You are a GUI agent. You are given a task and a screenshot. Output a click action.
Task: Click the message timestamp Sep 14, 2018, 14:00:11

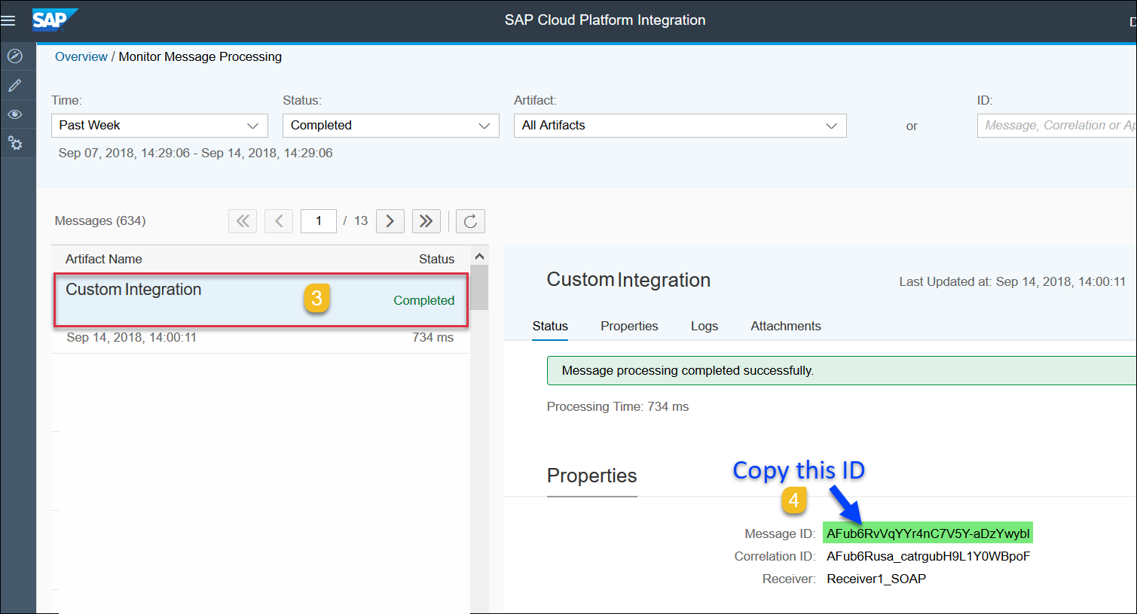pos(132,337)
